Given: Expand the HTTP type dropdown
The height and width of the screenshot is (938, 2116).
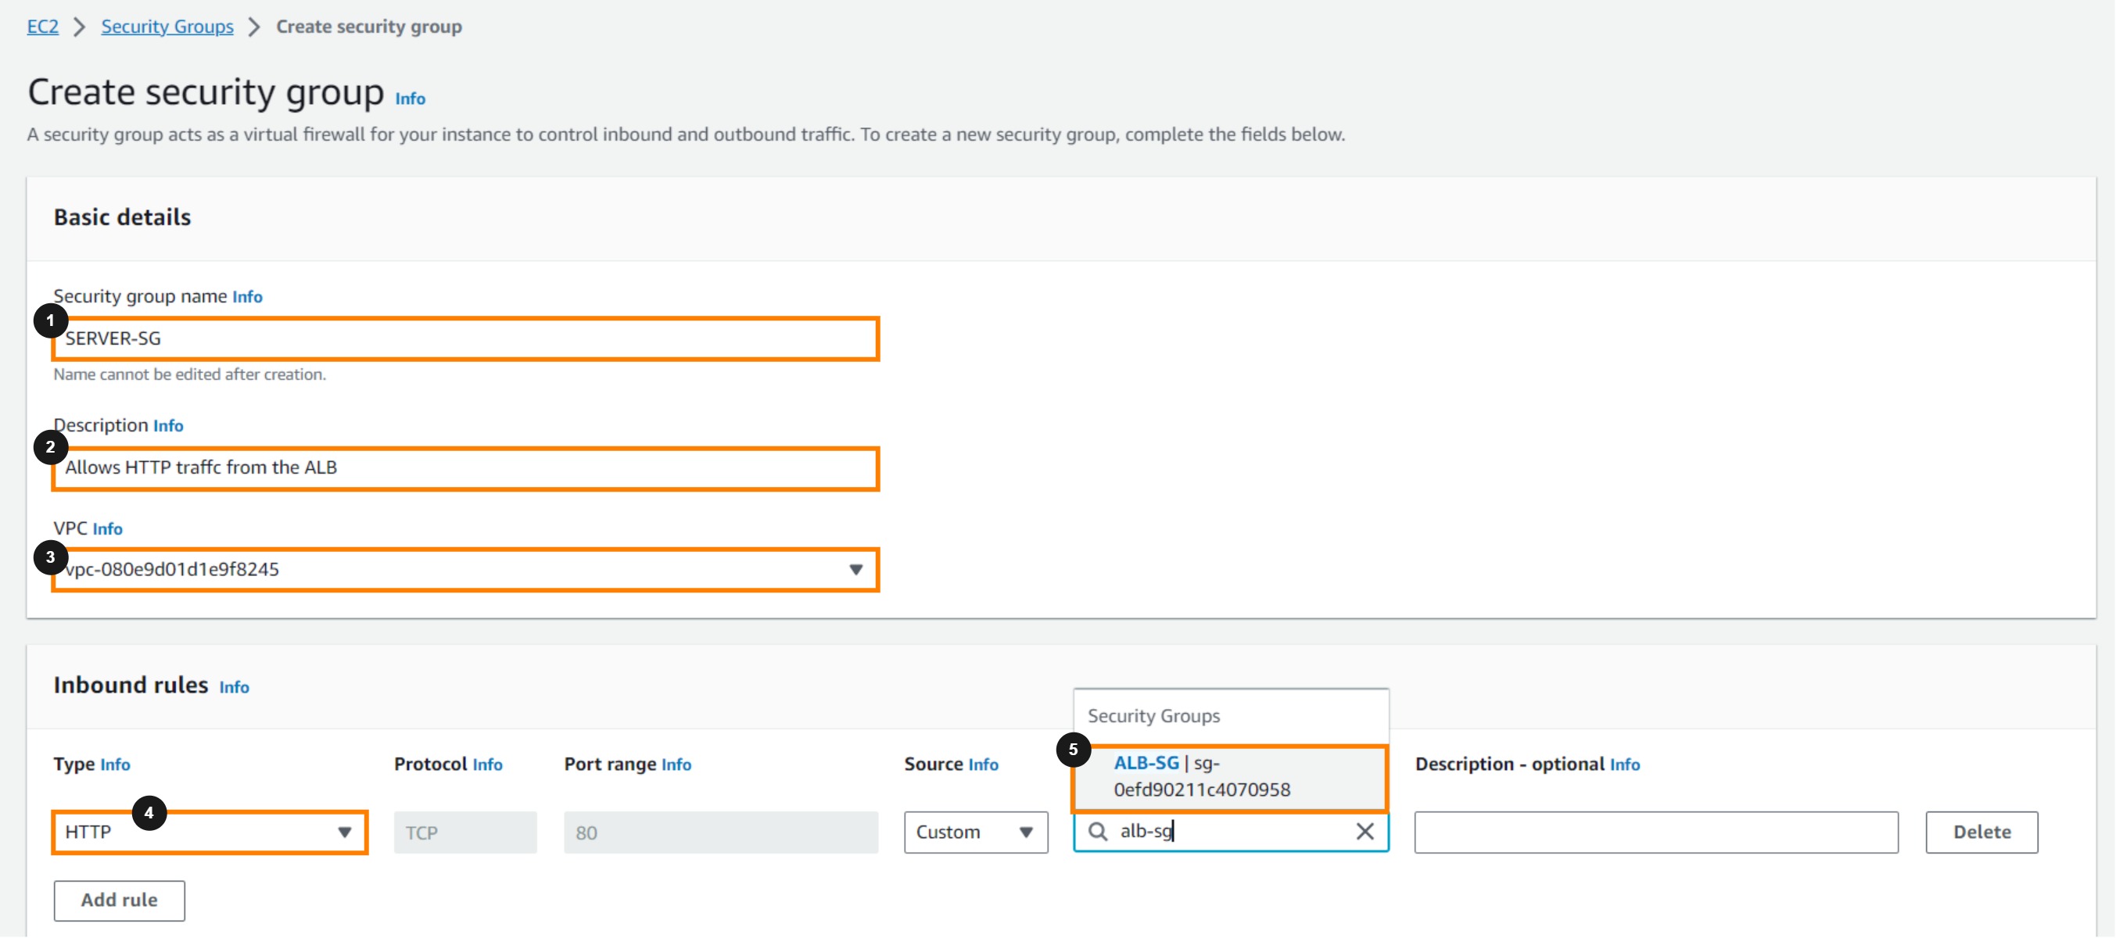Looking at the screenshot, I should click(210, 832).
